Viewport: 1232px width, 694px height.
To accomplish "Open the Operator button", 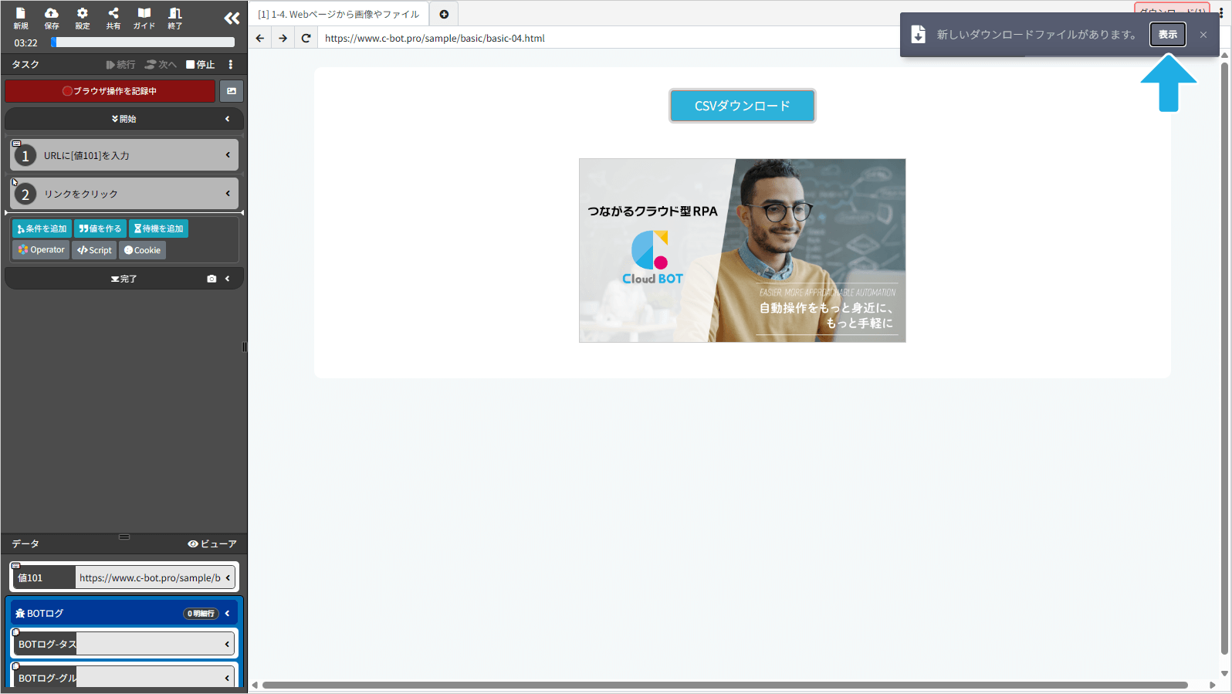I will coord(42,250).
